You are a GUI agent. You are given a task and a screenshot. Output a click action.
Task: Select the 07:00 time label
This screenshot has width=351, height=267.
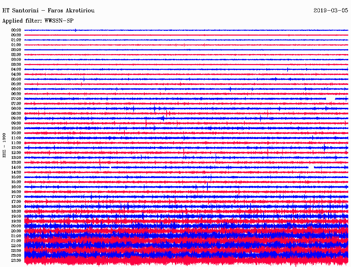(x=16, y=99)
